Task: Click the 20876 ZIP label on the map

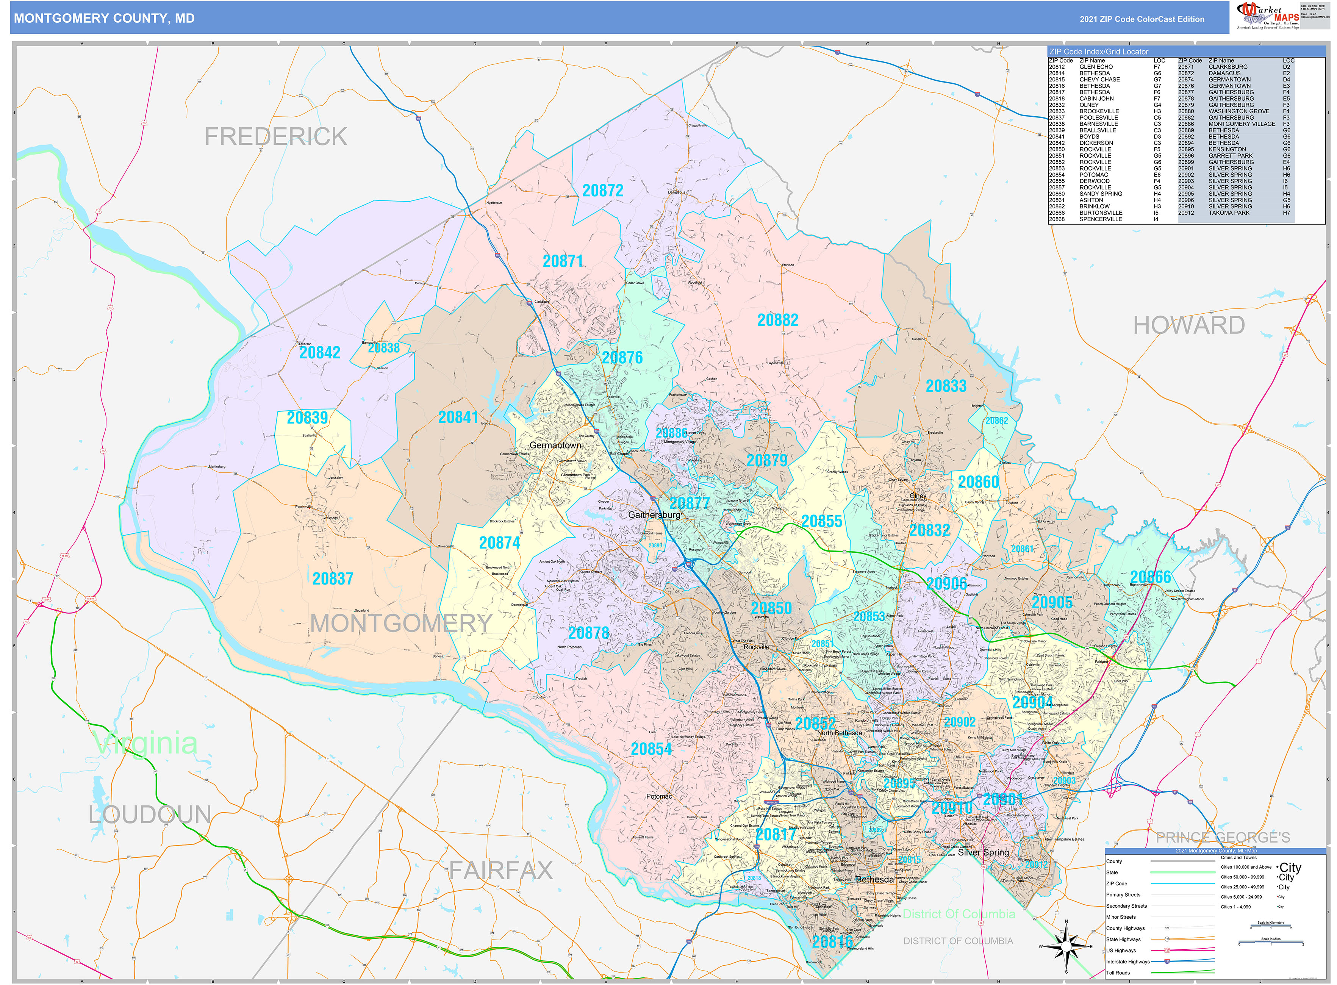Action: click(x=622, y=358)
